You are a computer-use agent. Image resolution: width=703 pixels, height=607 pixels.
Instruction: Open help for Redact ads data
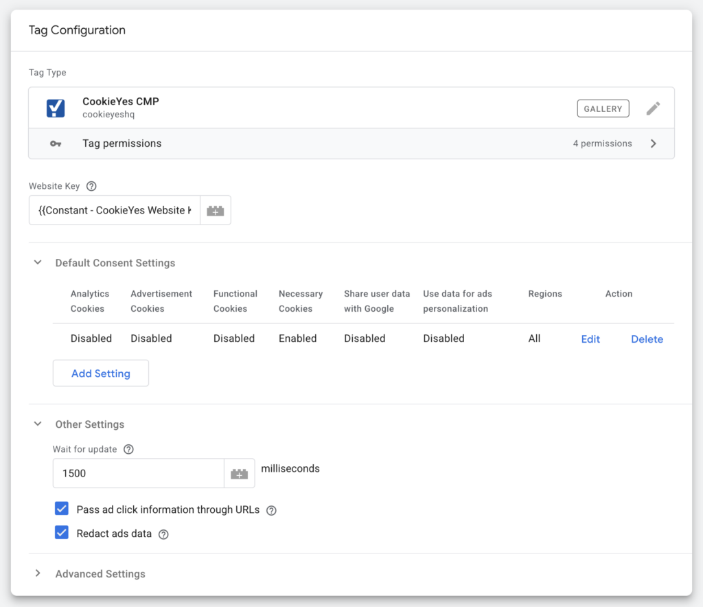click(163, 534)
